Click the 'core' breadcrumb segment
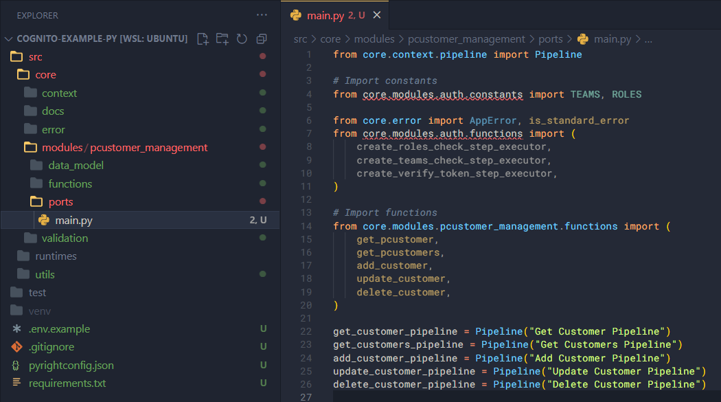This screenshot has width=721, height=402. (x=330, y=39)
